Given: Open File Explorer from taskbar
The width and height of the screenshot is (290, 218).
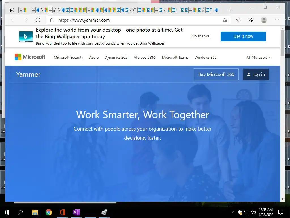Looking at the screenshot, I should pos(35,212).
